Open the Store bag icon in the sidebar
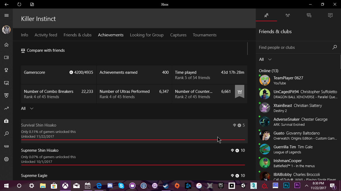The height and width of the screenshot is (191, 341). [6, 121]
